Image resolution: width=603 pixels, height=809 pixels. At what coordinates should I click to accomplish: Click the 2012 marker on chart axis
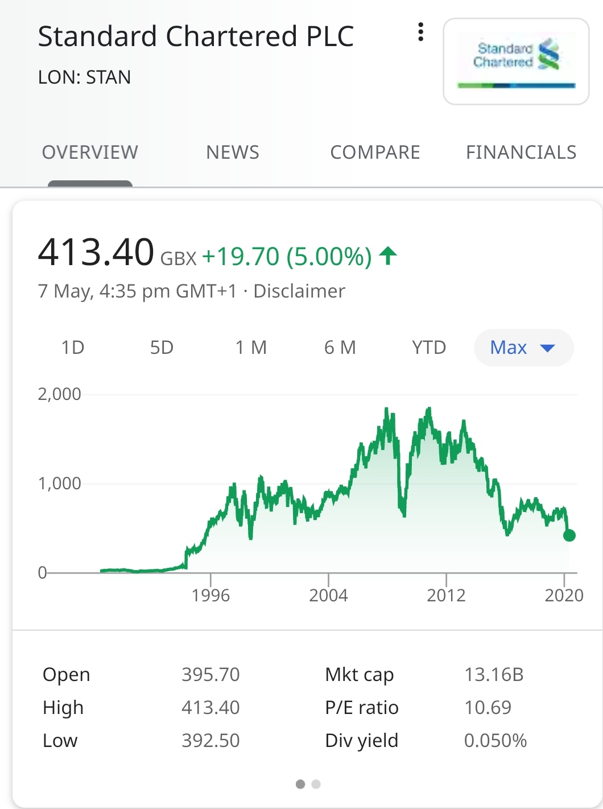[446, 595]
